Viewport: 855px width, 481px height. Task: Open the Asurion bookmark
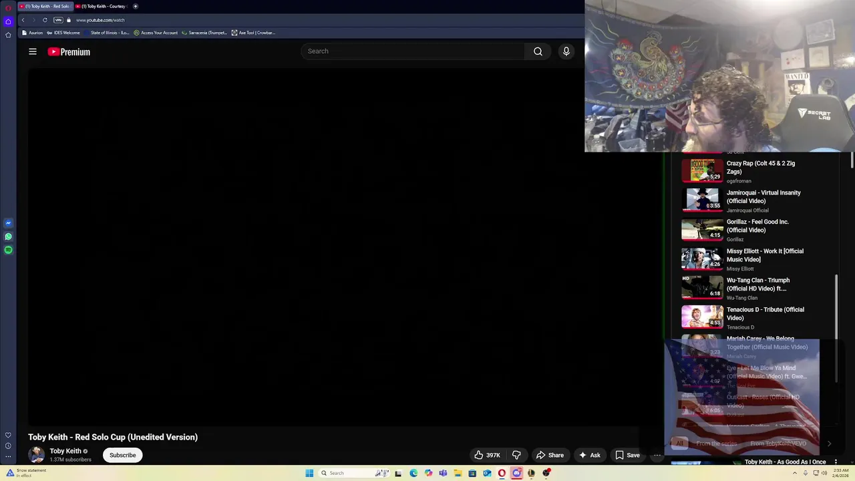point(32,33)
